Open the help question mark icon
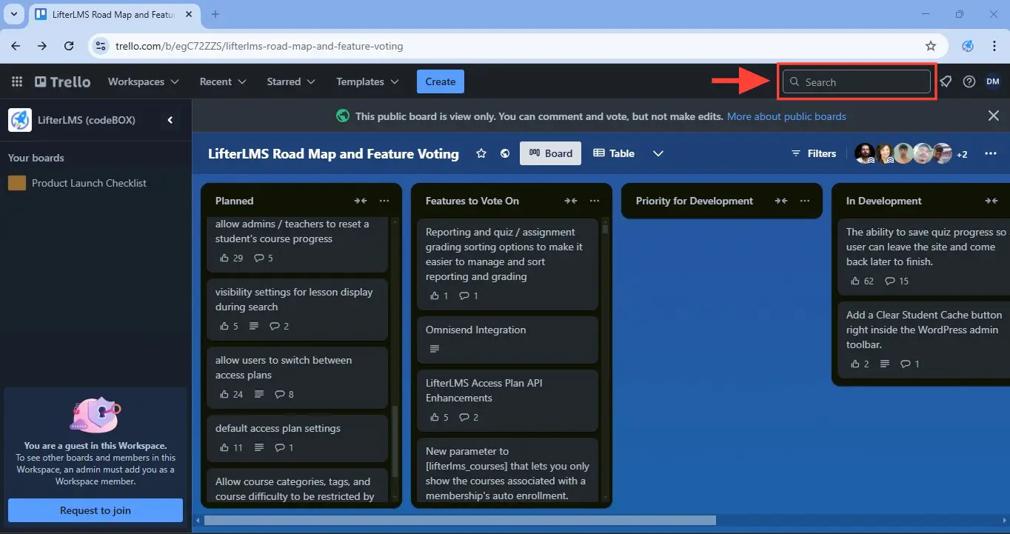Screen dimensions: 1010x534 [x=969, y=81]
